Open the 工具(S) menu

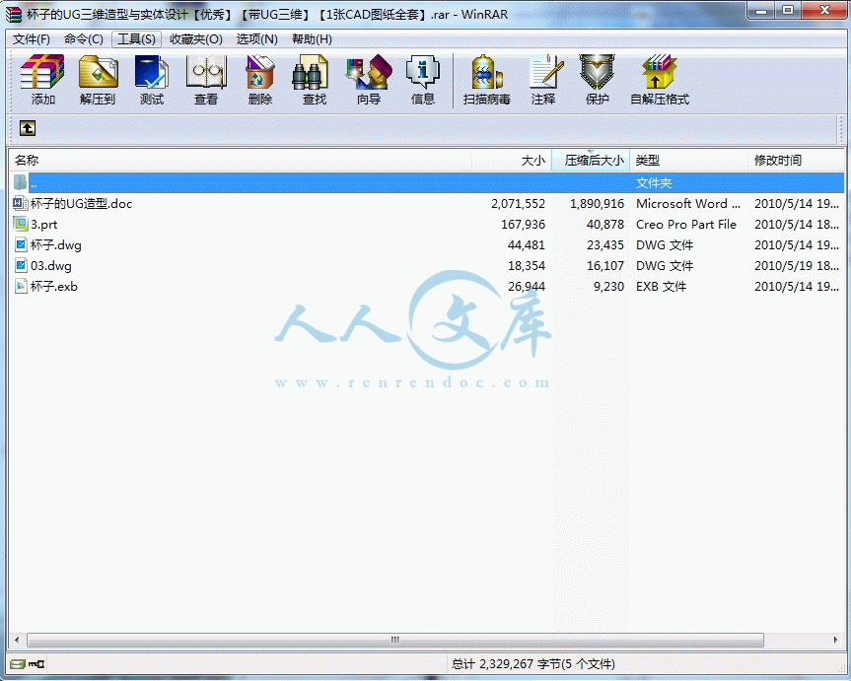(136, 39)
